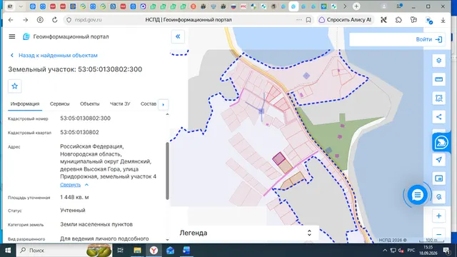Collapse the address with the Свернуть link
The image size is (457, 257).
click(x=70, y=185)
